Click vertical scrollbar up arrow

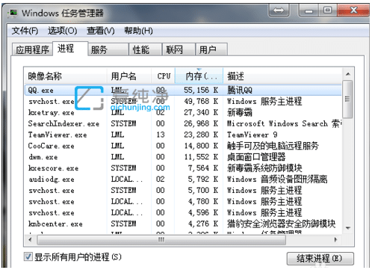348,74
